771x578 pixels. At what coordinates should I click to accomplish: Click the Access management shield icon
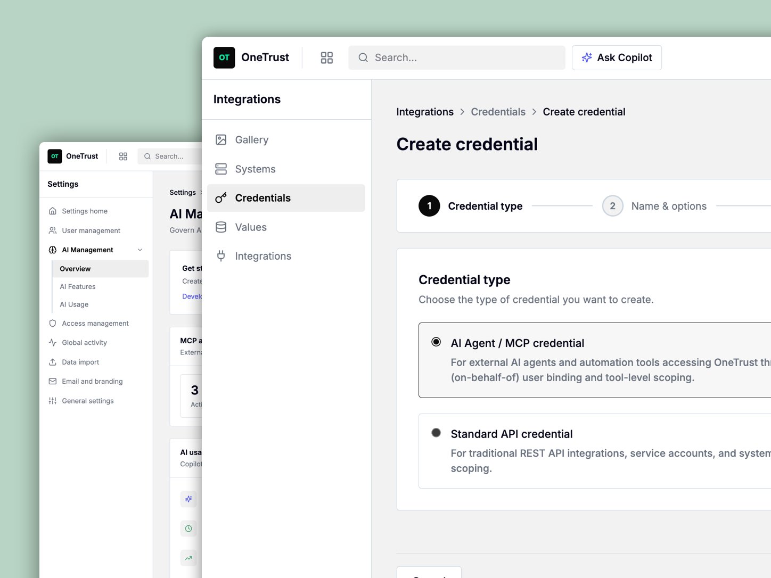(53, 324)
